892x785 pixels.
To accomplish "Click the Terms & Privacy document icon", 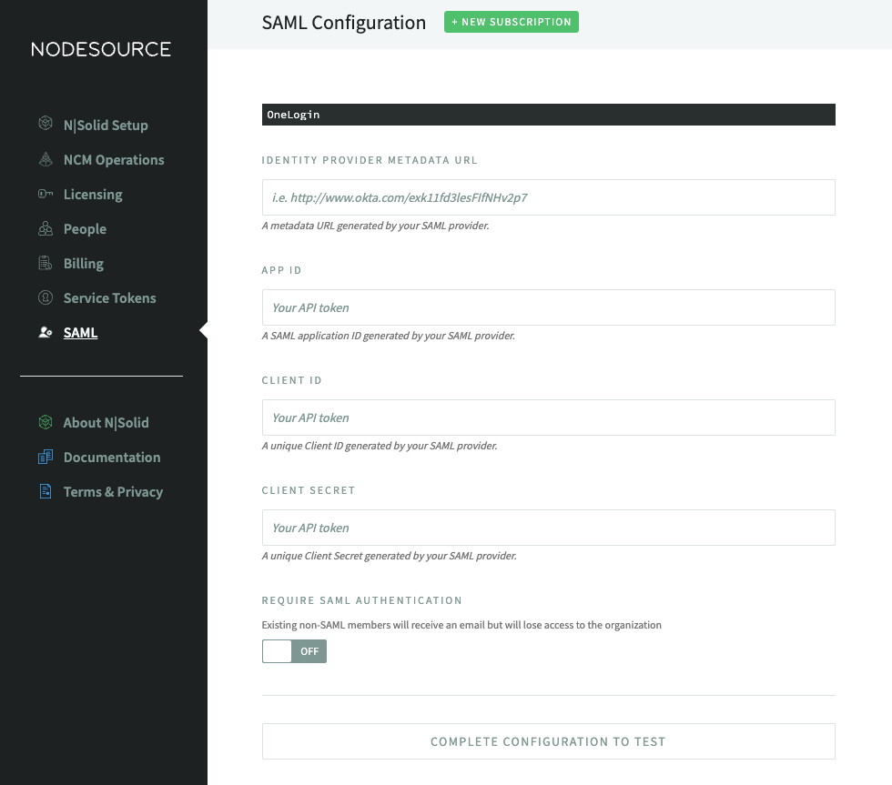I will (46, 491).
